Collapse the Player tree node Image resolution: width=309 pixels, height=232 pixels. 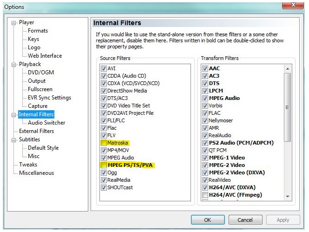pos(13,23)
